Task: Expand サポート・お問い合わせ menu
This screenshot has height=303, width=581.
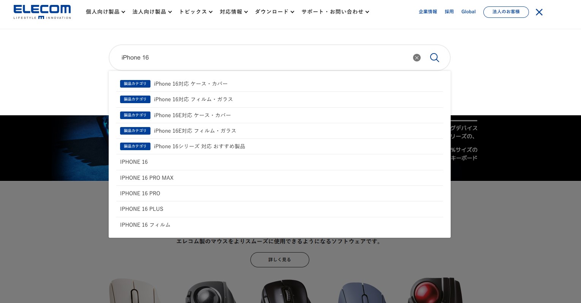Action: (x=335, y=12)
